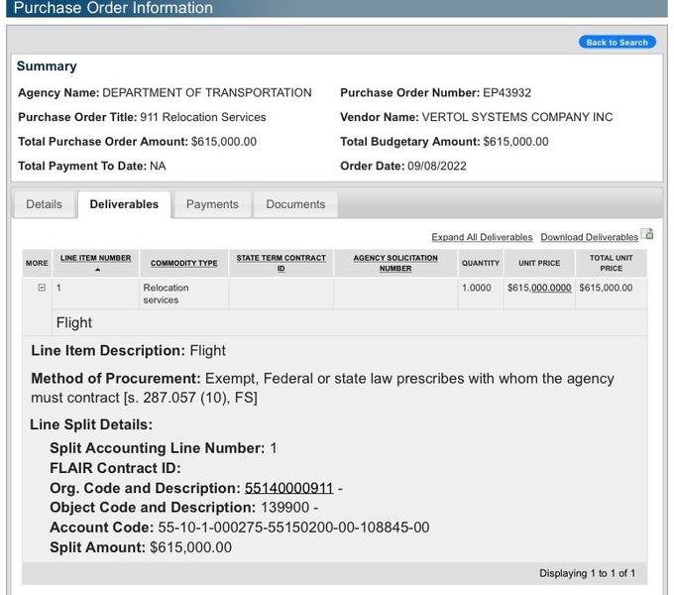
Task: Click the Excel download icon
Action: (x=647, y=234)
